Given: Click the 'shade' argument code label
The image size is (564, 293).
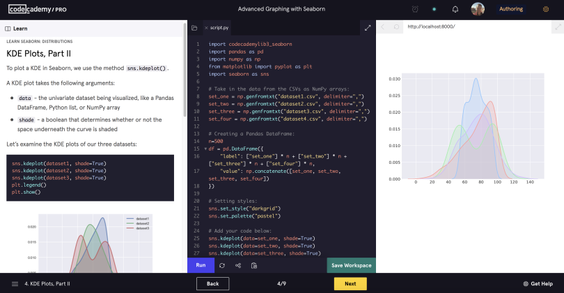Looking at the screenshot, I should pos(26,120).
